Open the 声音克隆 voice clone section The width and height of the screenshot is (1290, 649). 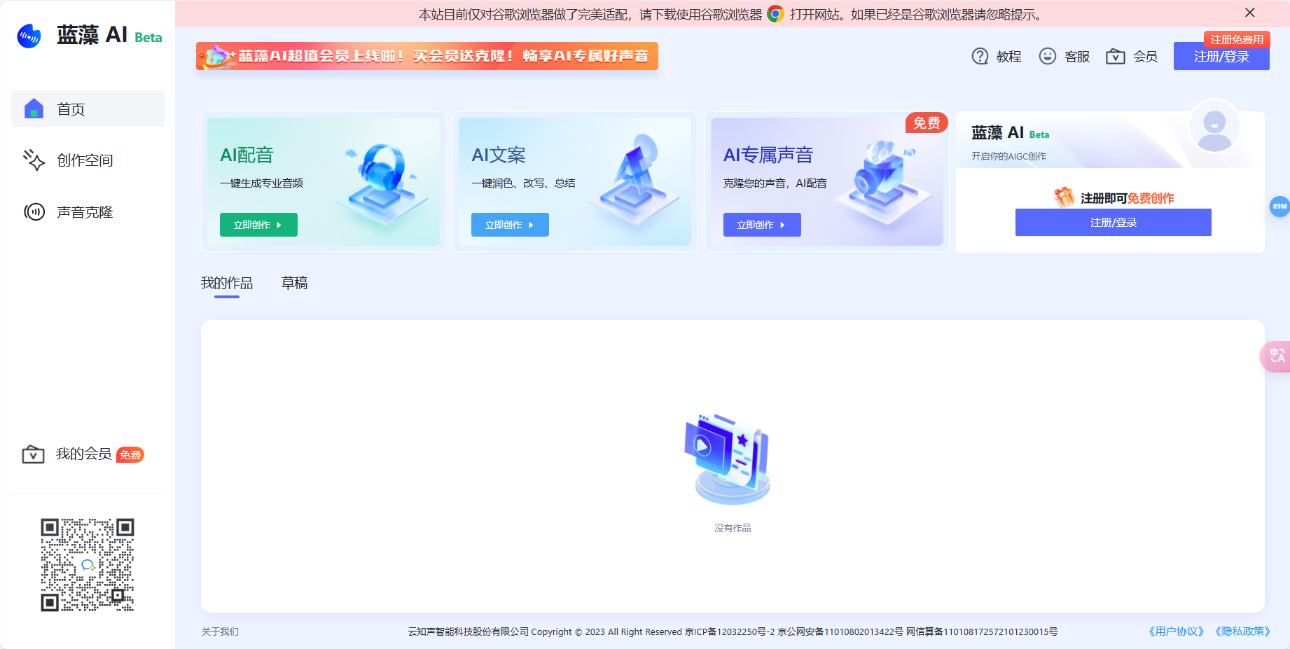(84, 212)
